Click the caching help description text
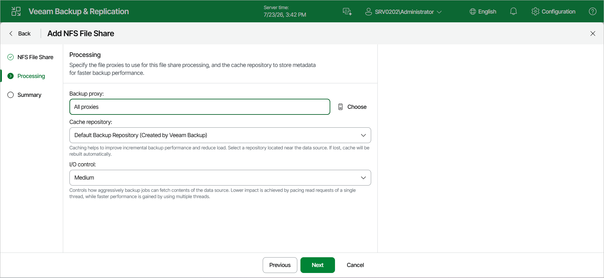This screenshot has width=604, height=278. [219, 151]
